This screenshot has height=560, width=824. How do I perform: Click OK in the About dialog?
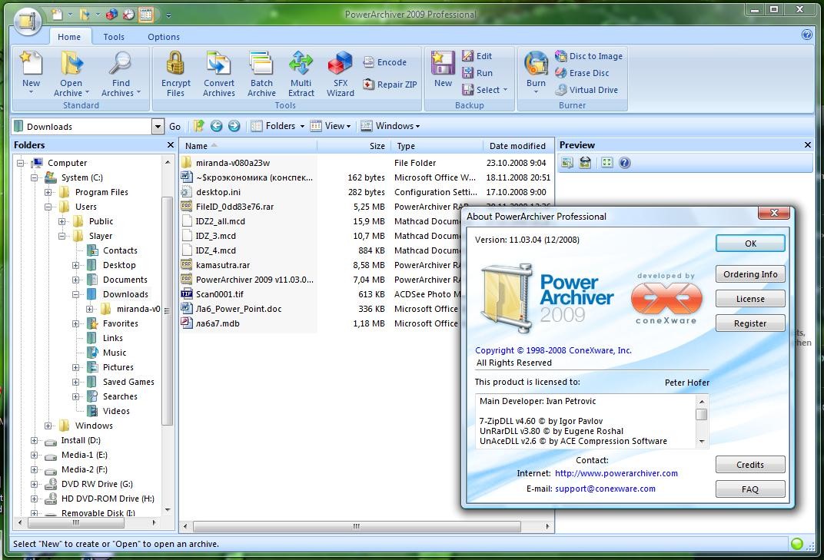(750, 244)
